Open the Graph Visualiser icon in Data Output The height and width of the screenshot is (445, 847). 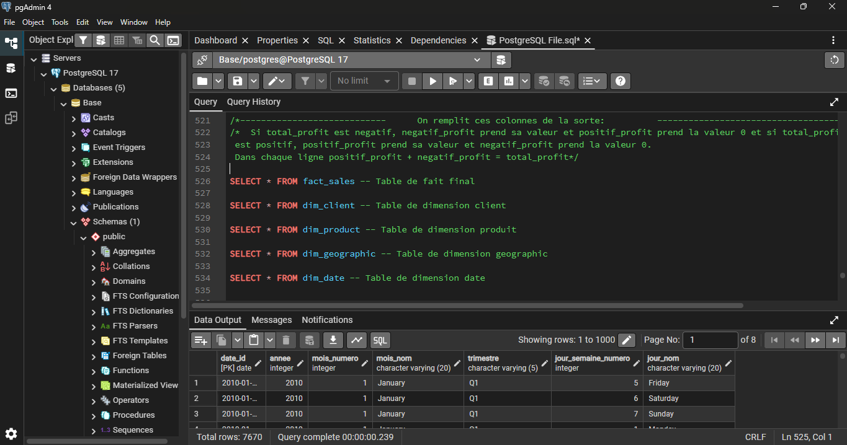pyautogui.click(x=357, y=340)
